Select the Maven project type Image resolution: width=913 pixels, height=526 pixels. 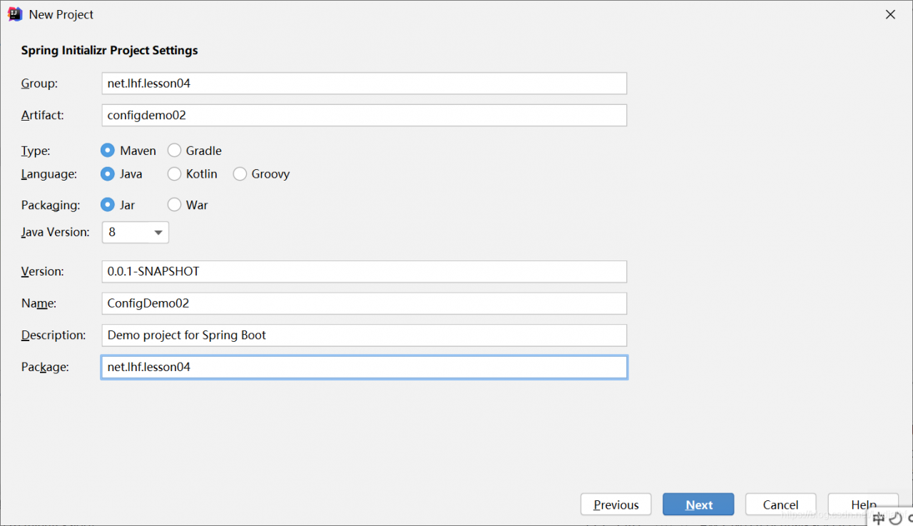click(108, 151)
